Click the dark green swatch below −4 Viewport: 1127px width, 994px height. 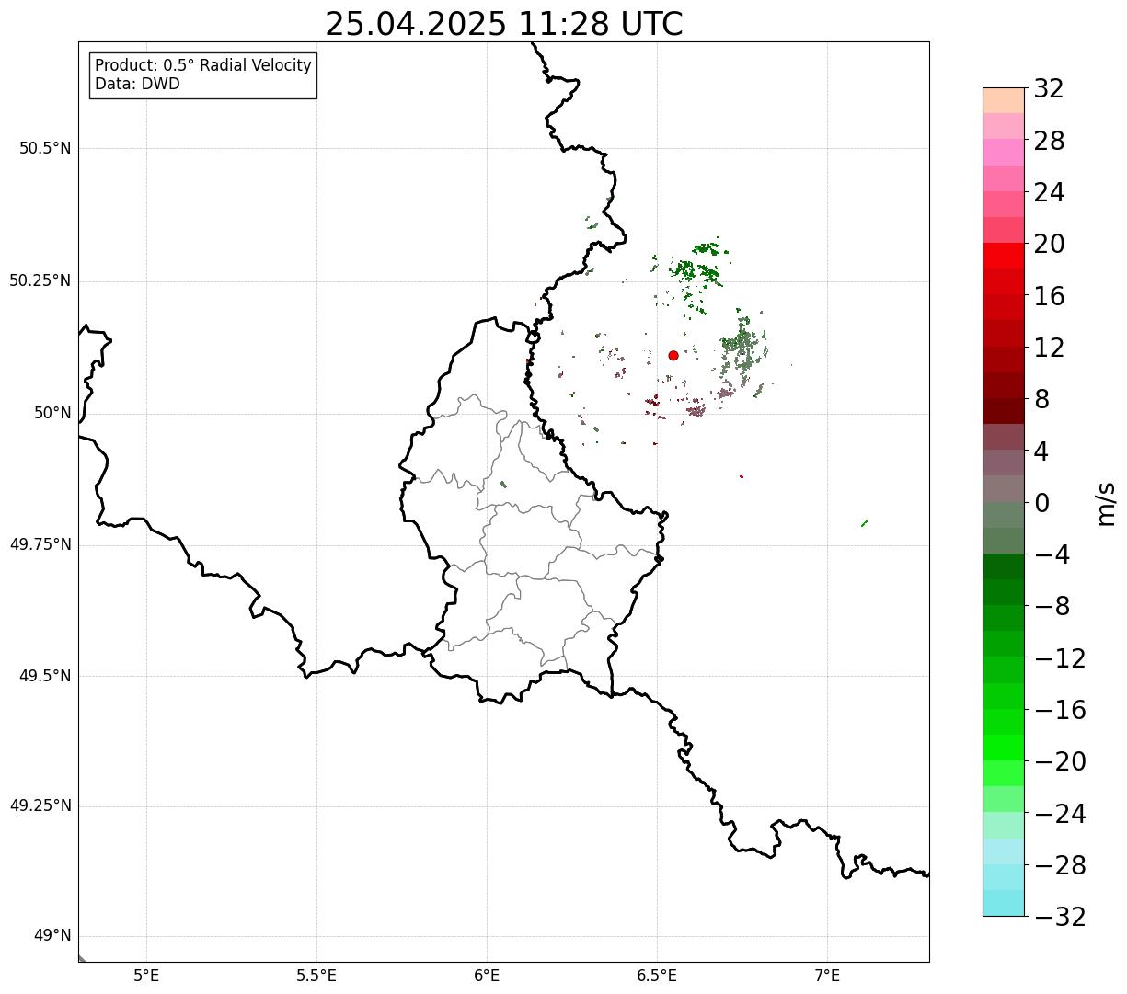click(x=1004, y=567)
